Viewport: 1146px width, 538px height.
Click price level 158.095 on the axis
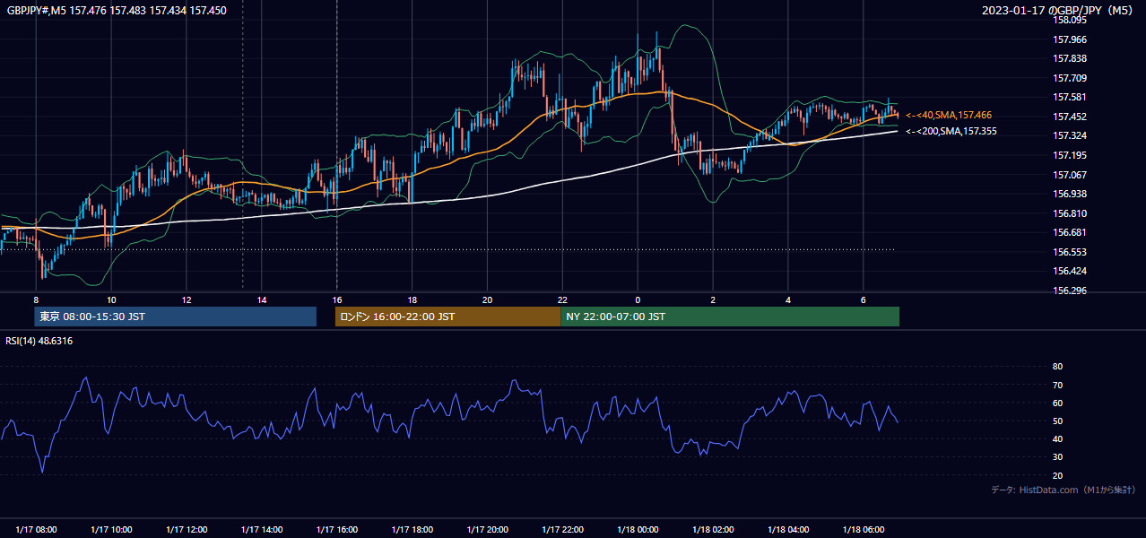pyautogui.click(x=1070, y=20)
